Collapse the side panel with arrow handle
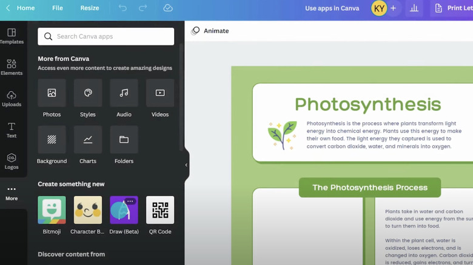 pyautogui.click(x=186, y=165)
